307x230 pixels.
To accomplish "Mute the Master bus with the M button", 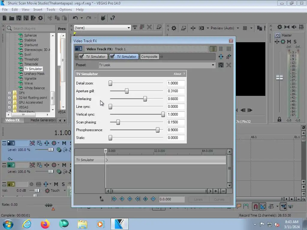I will pos(289,41).
